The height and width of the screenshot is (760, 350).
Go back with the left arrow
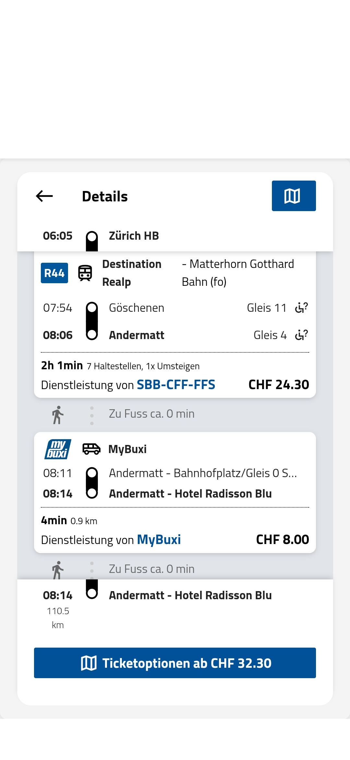point(44,196)
